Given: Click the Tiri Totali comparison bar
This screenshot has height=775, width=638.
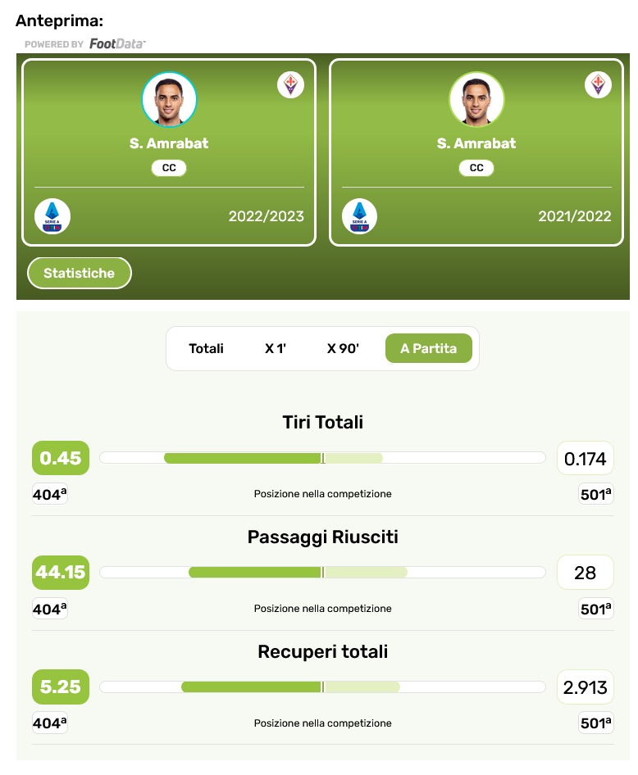Looking at the screenshot, I should [322, 458].
